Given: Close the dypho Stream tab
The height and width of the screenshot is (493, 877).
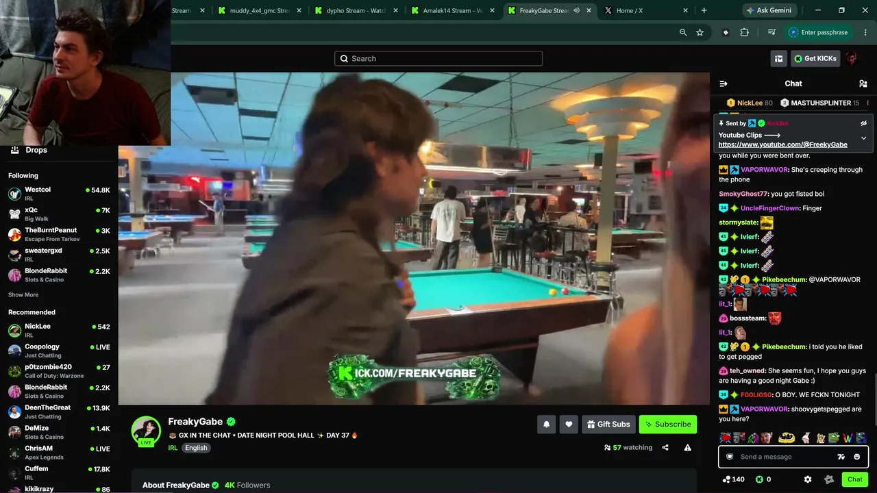Looking at the screenshot, I should (395, 10).
